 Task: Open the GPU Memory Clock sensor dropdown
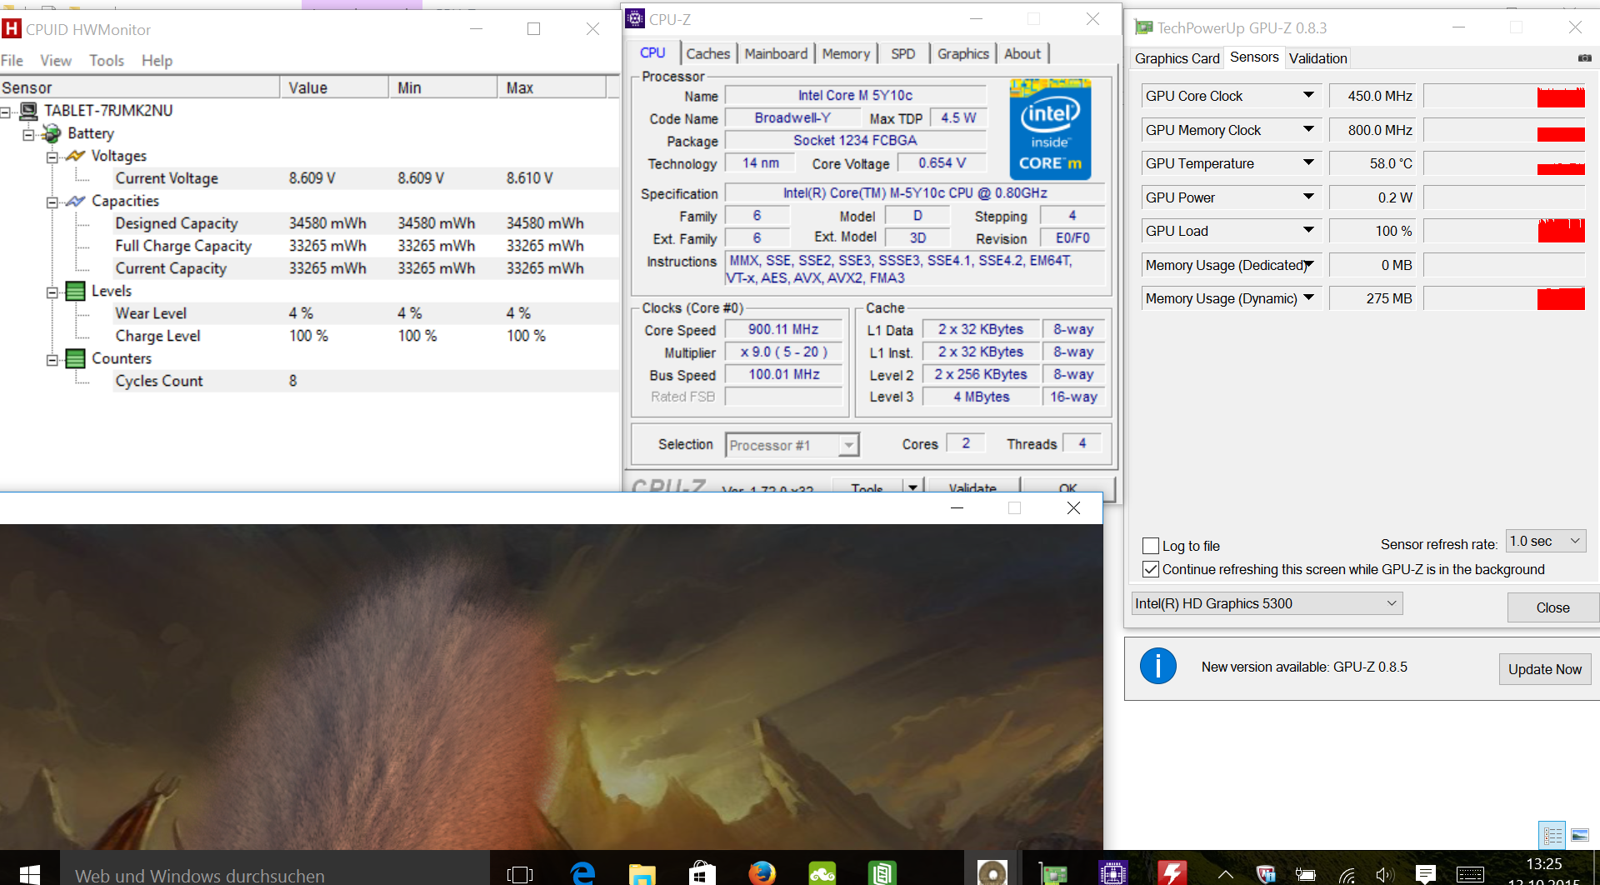click(1309, 129)
